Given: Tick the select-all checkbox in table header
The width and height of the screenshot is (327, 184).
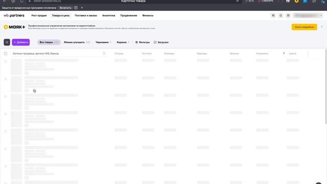Looking at the screenshot, I should [6, 53].
